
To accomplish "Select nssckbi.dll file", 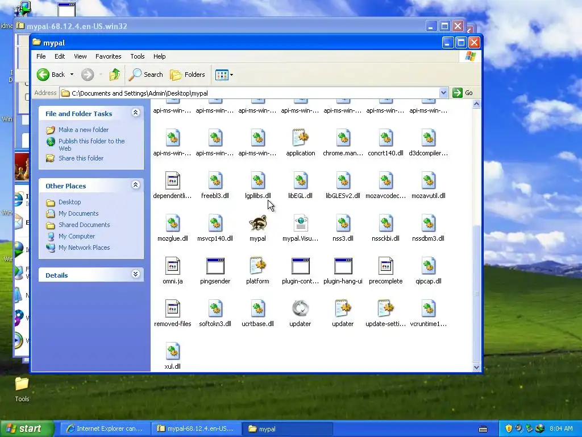I will coord(386,223).
